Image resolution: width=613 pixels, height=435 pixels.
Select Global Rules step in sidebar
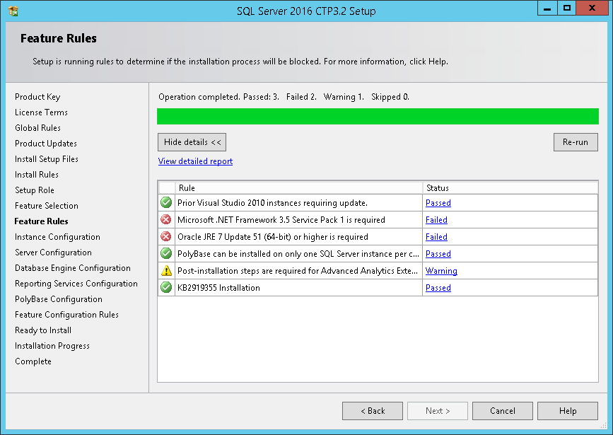coord(37,128)
